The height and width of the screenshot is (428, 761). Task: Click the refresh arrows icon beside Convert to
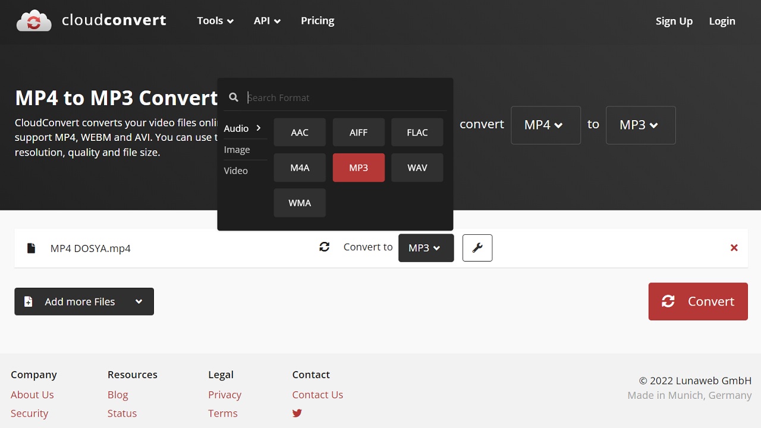(x=325, y=247)
